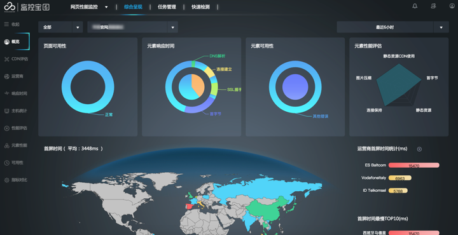This screenshot has height=235, width=458.
Task: Open the notifications bell icon
Action: tap(415, 6)
